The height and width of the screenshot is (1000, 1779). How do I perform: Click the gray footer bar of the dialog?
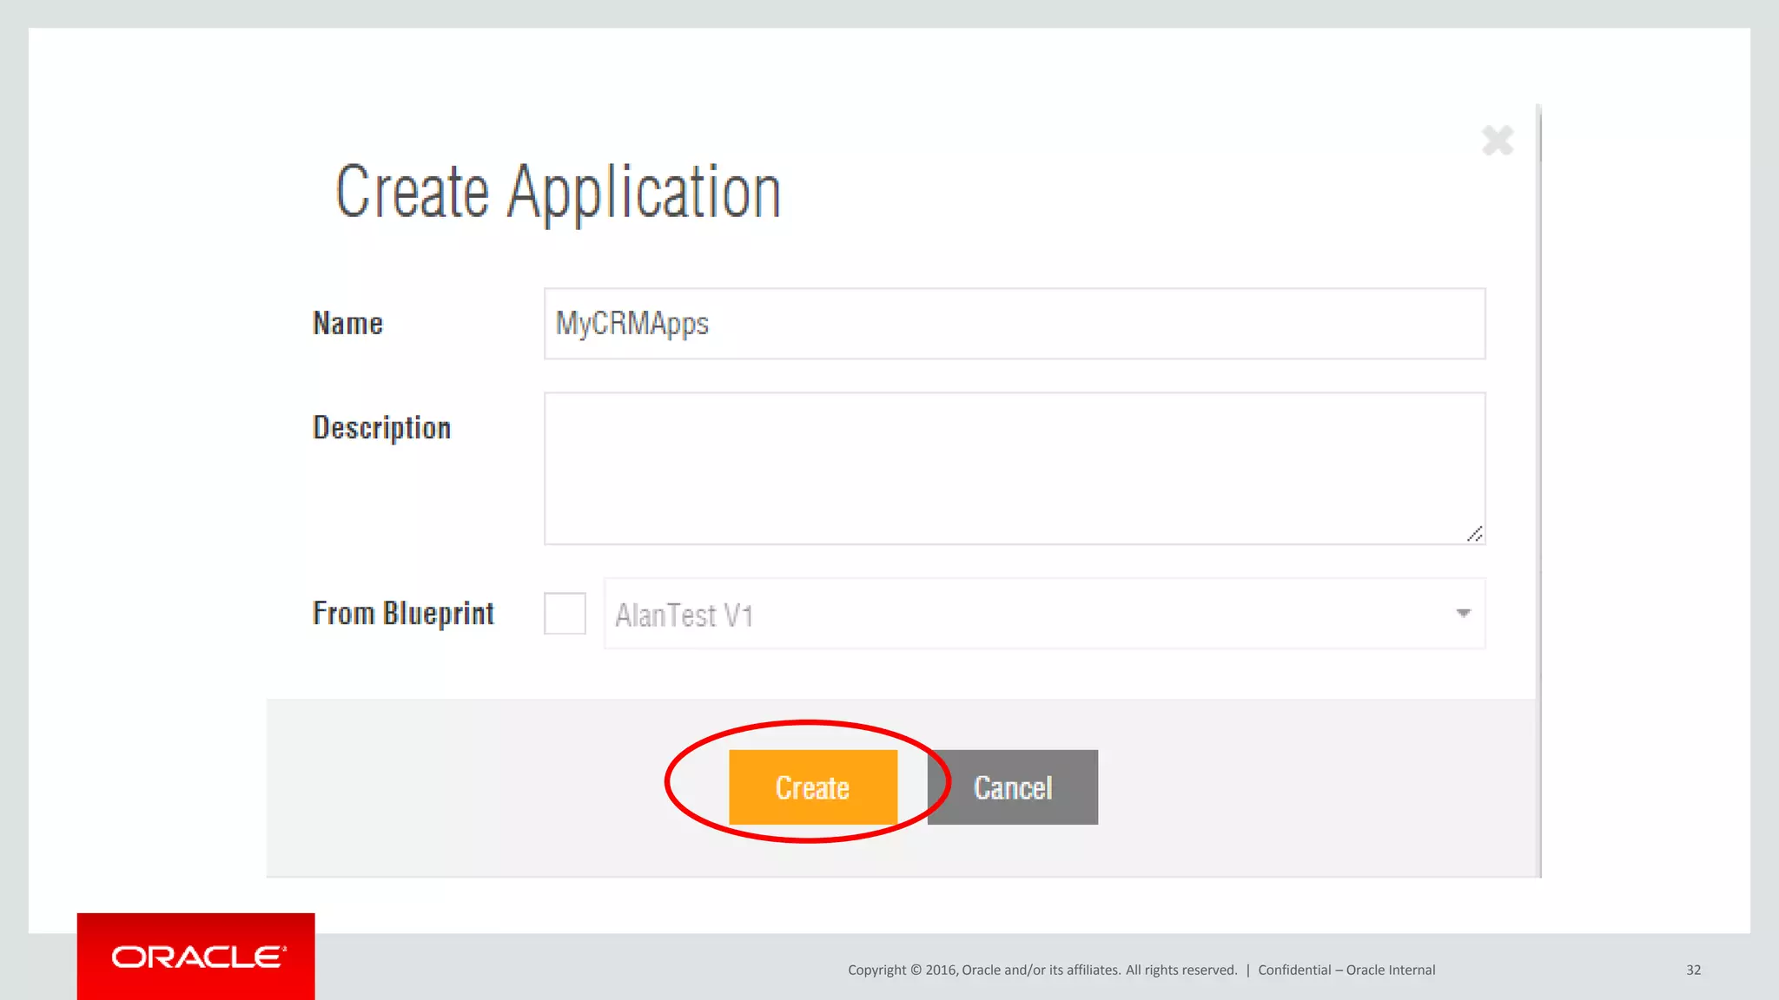point(1303,787)
